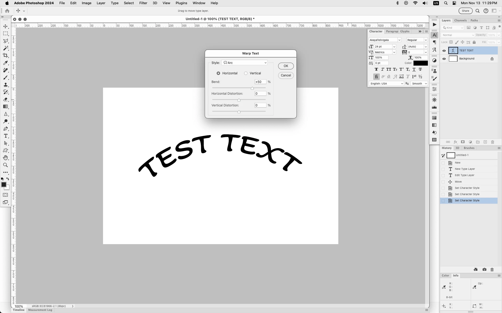The height and width of the screenshot is (313, 502).
Task: Choose the Zoom tool magnifier
Action: (x=5, y=165)
